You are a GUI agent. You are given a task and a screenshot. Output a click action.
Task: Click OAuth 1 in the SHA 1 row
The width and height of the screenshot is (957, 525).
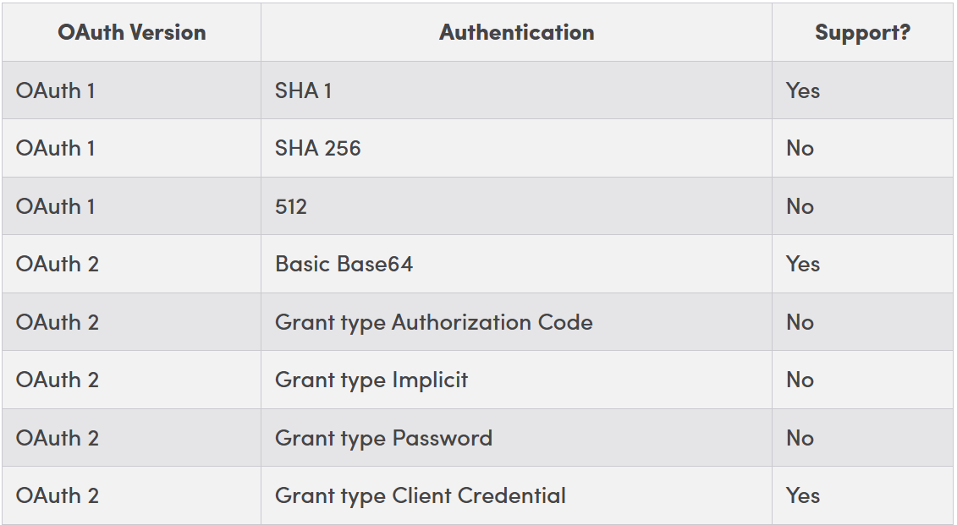55,90
